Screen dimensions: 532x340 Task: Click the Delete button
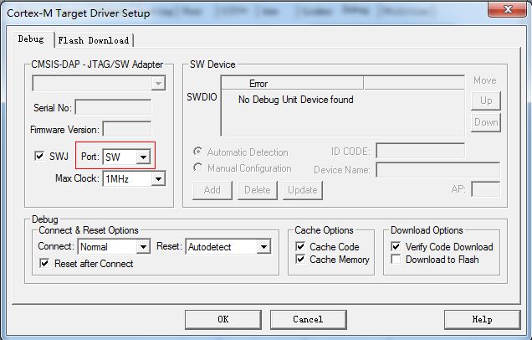point(258,190)
